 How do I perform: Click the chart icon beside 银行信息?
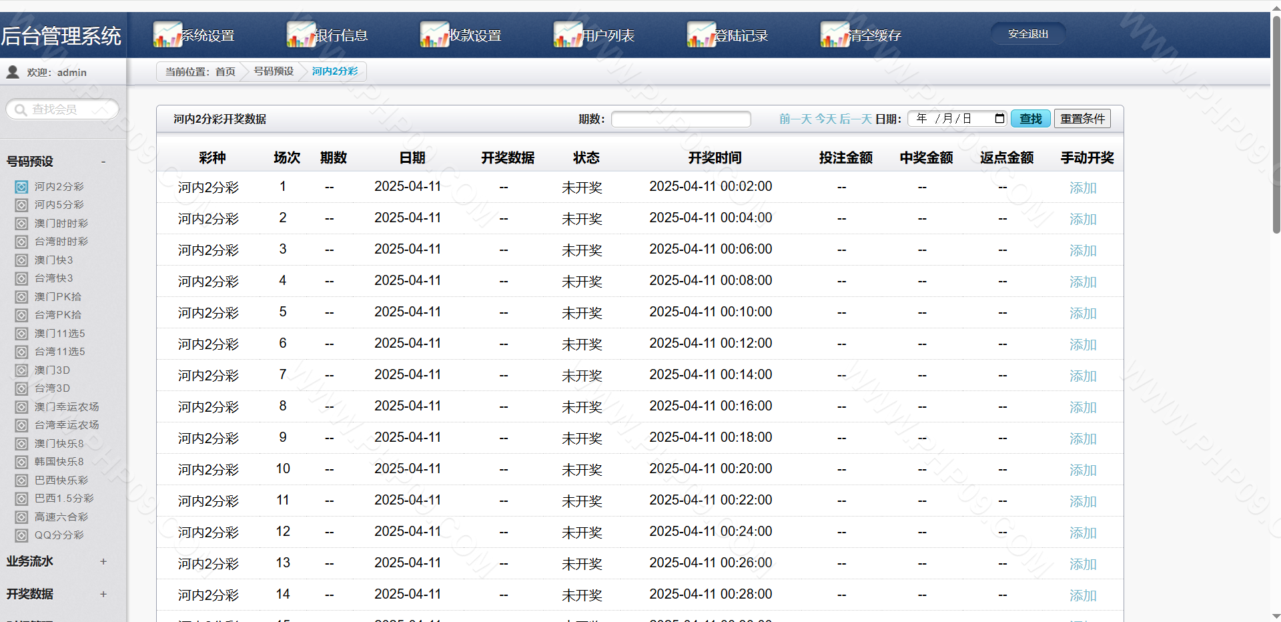301,35
